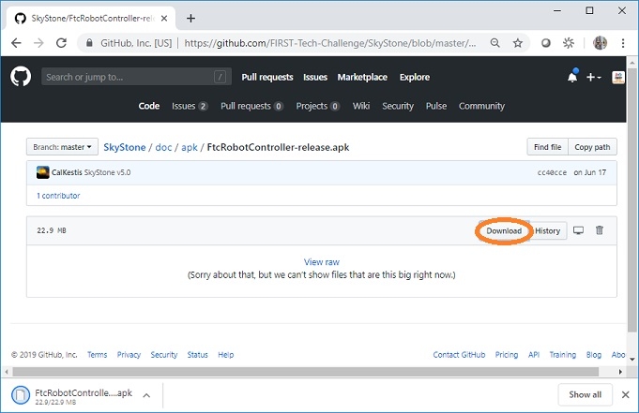Bookmark page with the star icon
This screenshot has height=413, width=639.
517,43
